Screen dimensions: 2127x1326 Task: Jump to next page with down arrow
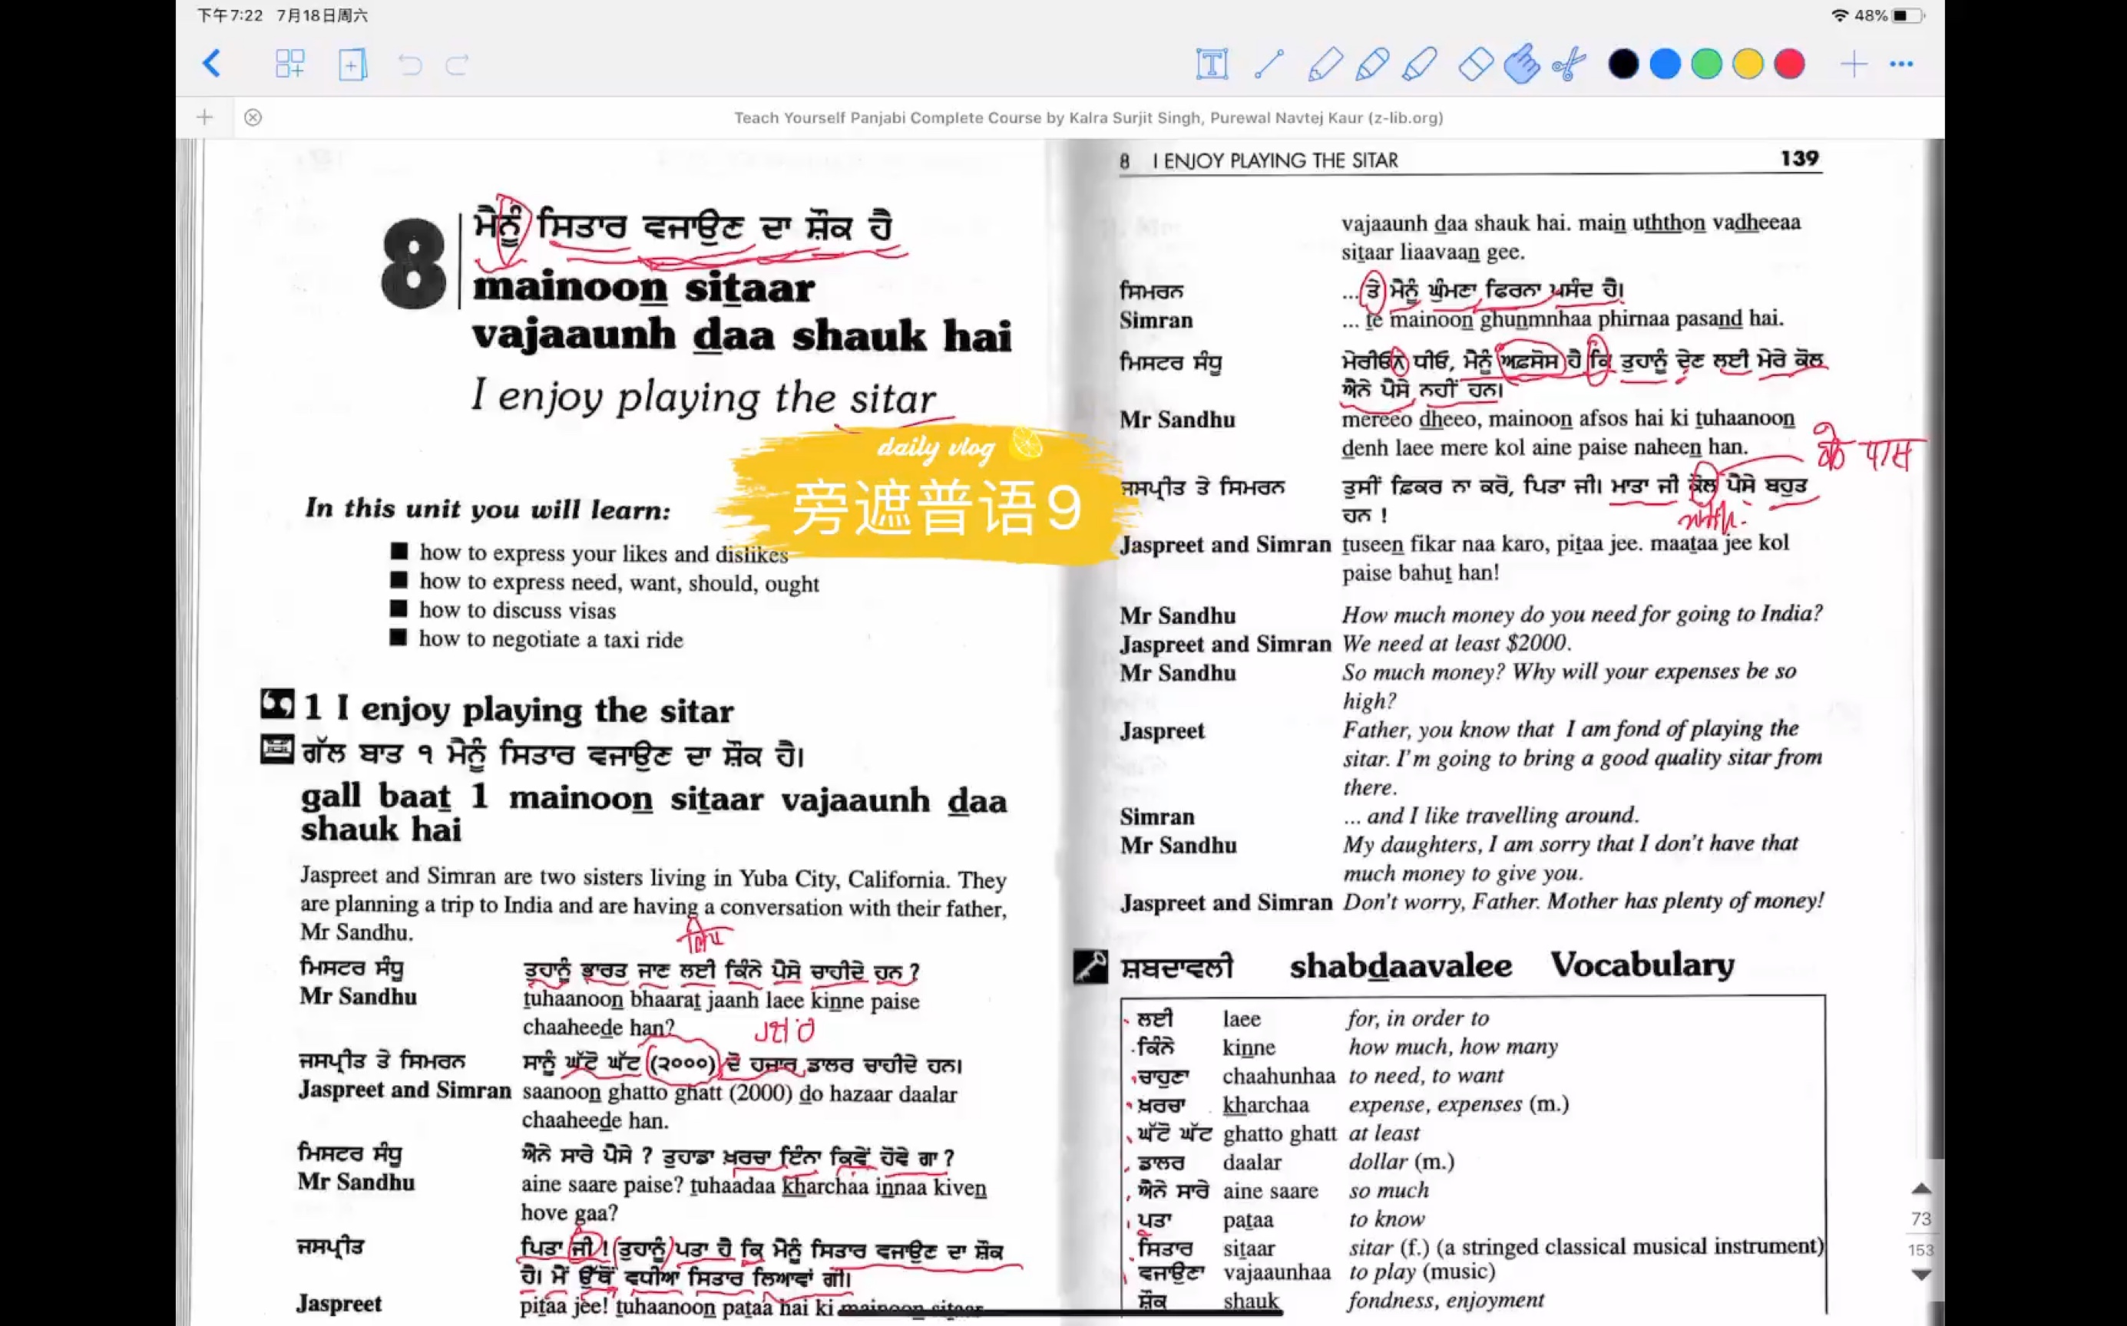[x=1920, y=1275]
